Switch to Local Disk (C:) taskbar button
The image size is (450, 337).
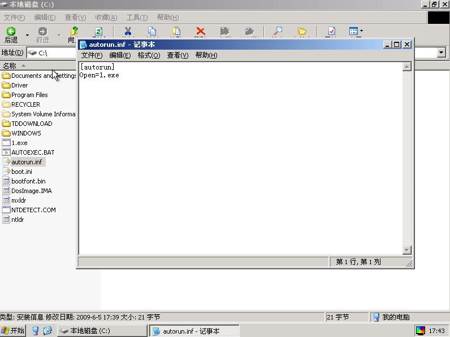[x=102, y=331]
